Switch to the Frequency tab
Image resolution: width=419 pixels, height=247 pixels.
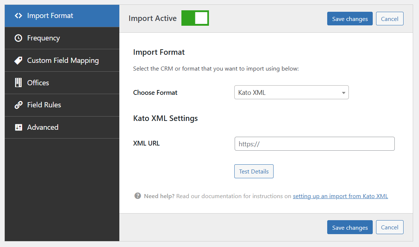click(43, 38)
